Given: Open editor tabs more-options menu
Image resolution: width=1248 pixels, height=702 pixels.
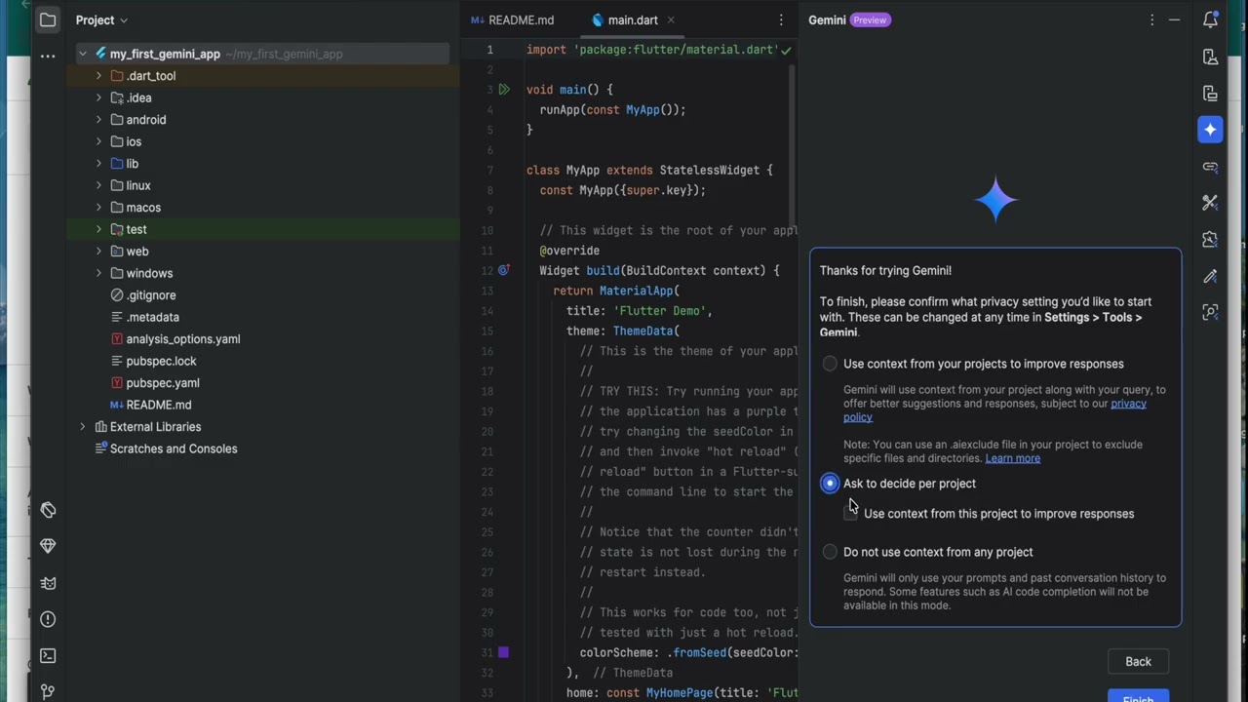Looking at the screenshot, I should click(781, 19).
